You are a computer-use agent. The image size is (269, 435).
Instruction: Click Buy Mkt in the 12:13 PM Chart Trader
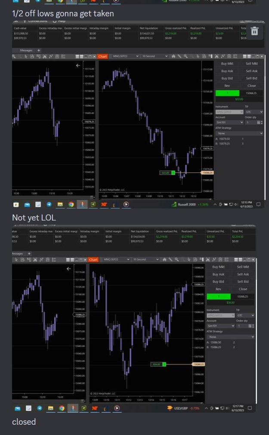tap(227, 64)
